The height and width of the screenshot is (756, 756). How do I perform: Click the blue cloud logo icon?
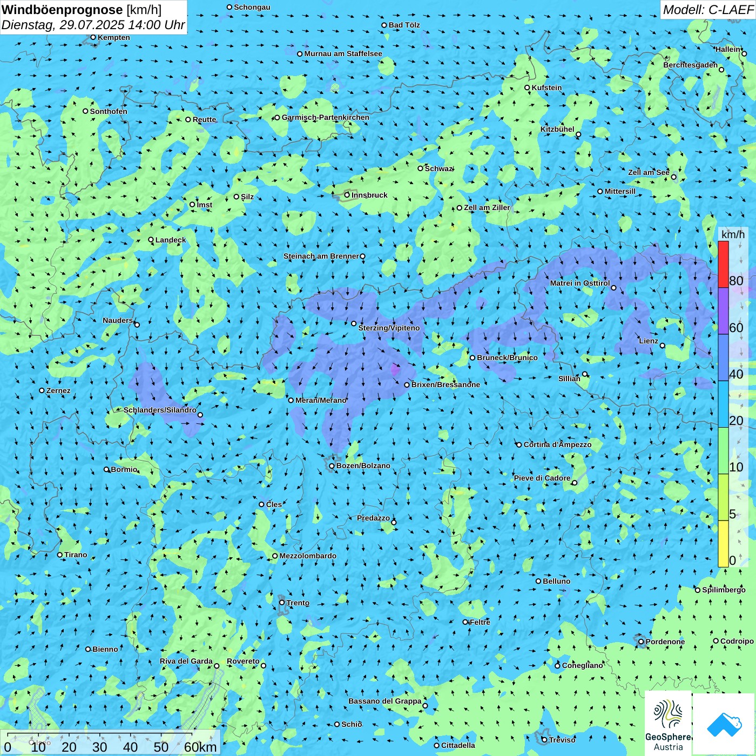coord(724,724)
